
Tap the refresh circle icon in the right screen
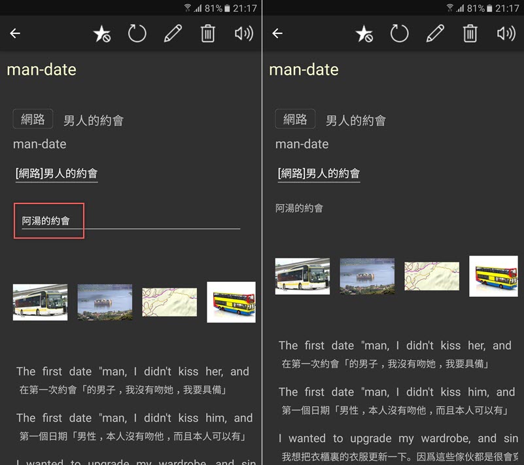coord(399,33)
